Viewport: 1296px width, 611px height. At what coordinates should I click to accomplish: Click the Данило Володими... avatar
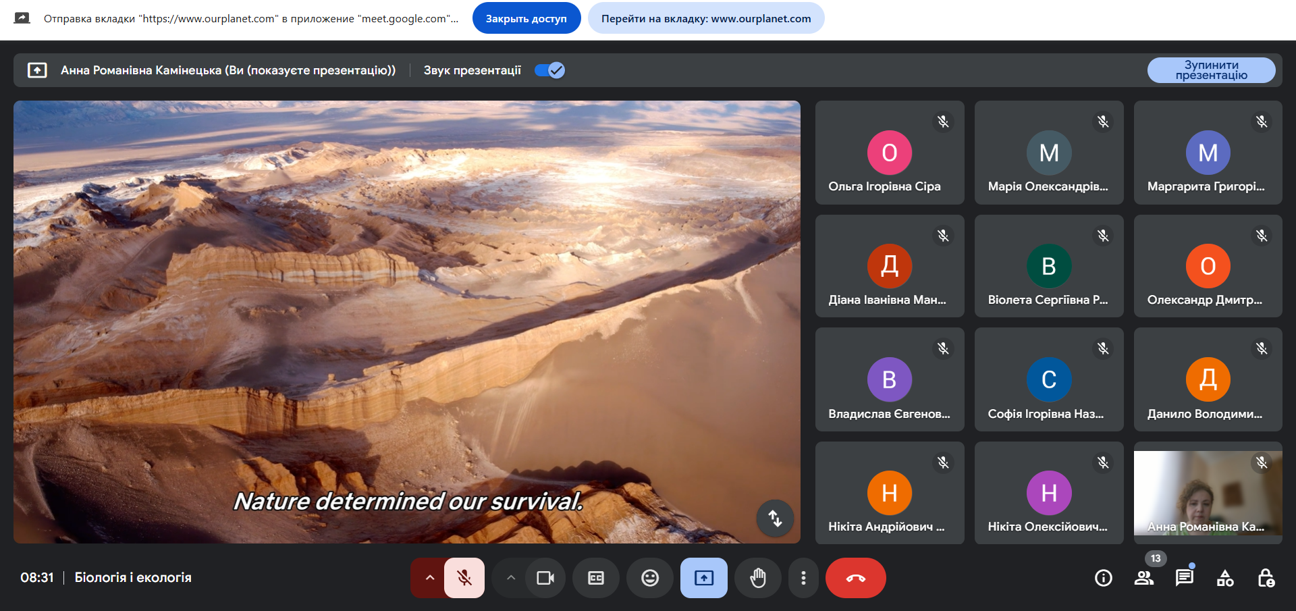(1208, 379)
